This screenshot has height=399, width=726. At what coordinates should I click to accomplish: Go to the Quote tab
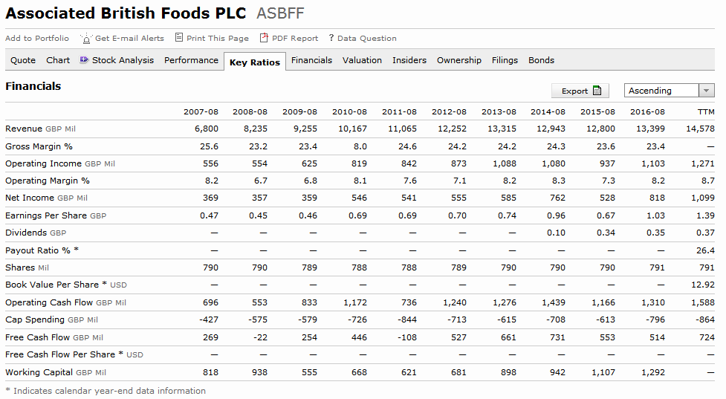pyautogui.click(x=23, y=60)
